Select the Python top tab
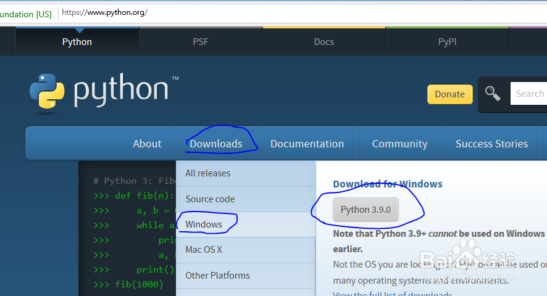547x296 pixels. [x=77, y=42]
